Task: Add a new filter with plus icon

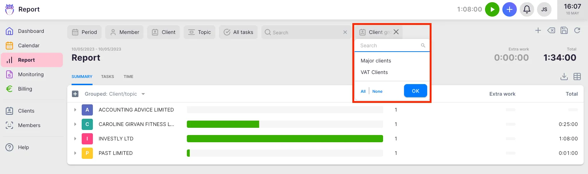Action: 538,31
